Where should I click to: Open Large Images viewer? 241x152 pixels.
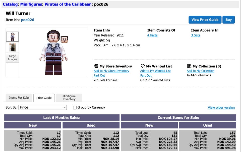(x=13, y=58)
